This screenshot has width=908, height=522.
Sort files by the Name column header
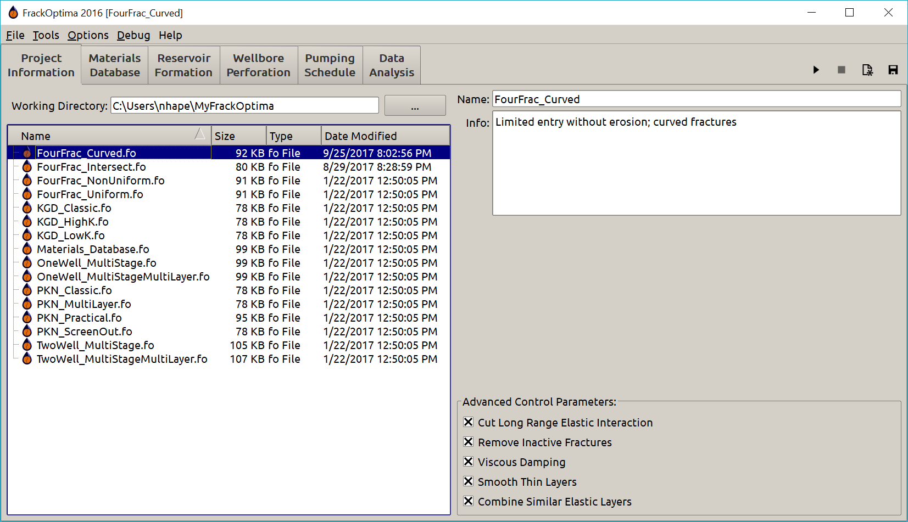pos(110,136)
